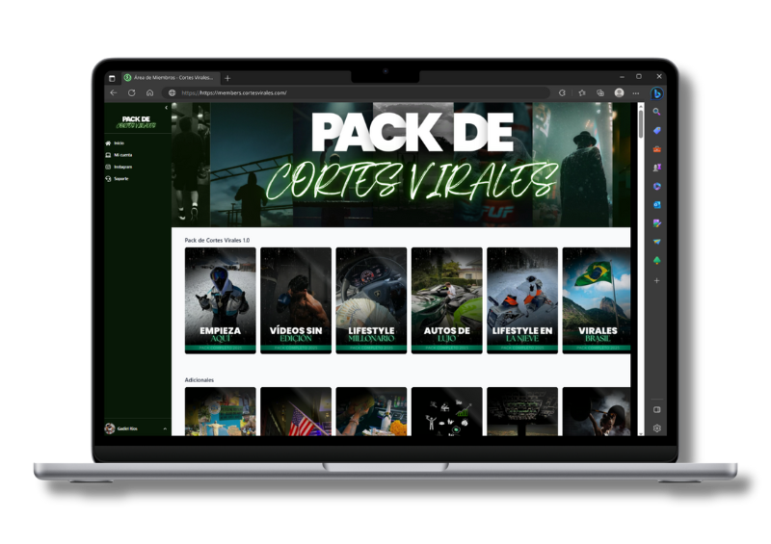This screenshot has height=544, width=771.
Task: Open the Autos de Lujo pack thumbnail
Action: [x=446, y=300]
